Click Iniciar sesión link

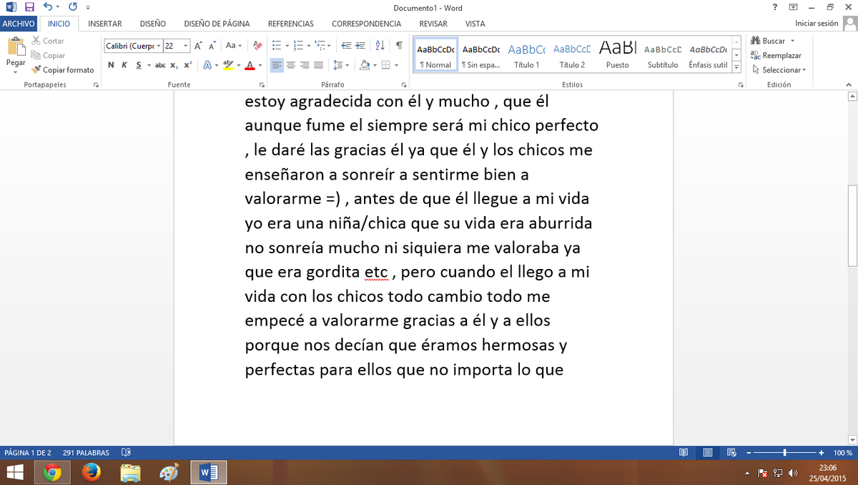tap(817, 24)
